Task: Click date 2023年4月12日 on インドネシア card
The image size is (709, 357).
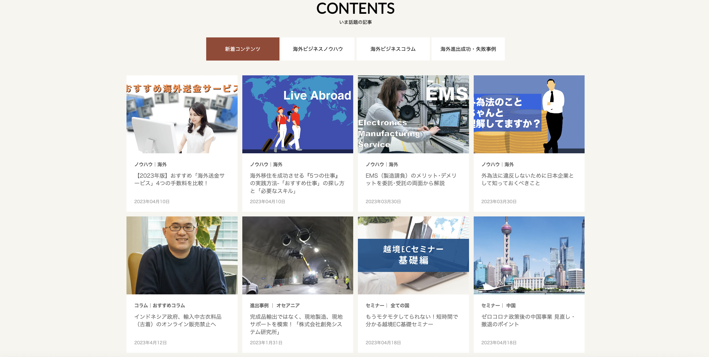Action: pyautogui.click(x=151, y=343)
